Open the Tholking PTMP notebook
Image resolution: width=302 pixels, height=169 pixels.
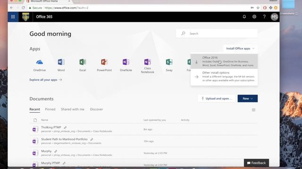point(51,127)
